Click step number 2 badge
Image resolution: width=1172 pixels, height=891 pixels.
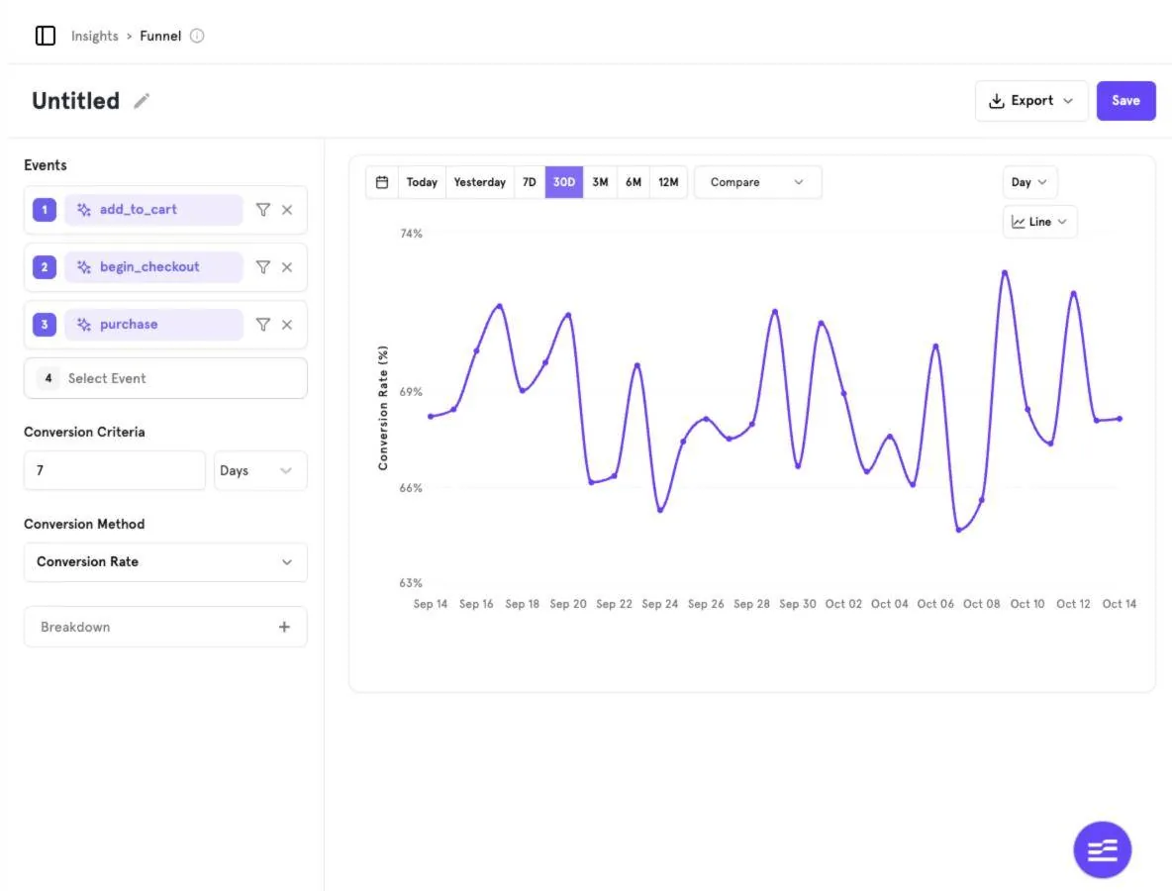pyautogui.click(x=45, y=267)
